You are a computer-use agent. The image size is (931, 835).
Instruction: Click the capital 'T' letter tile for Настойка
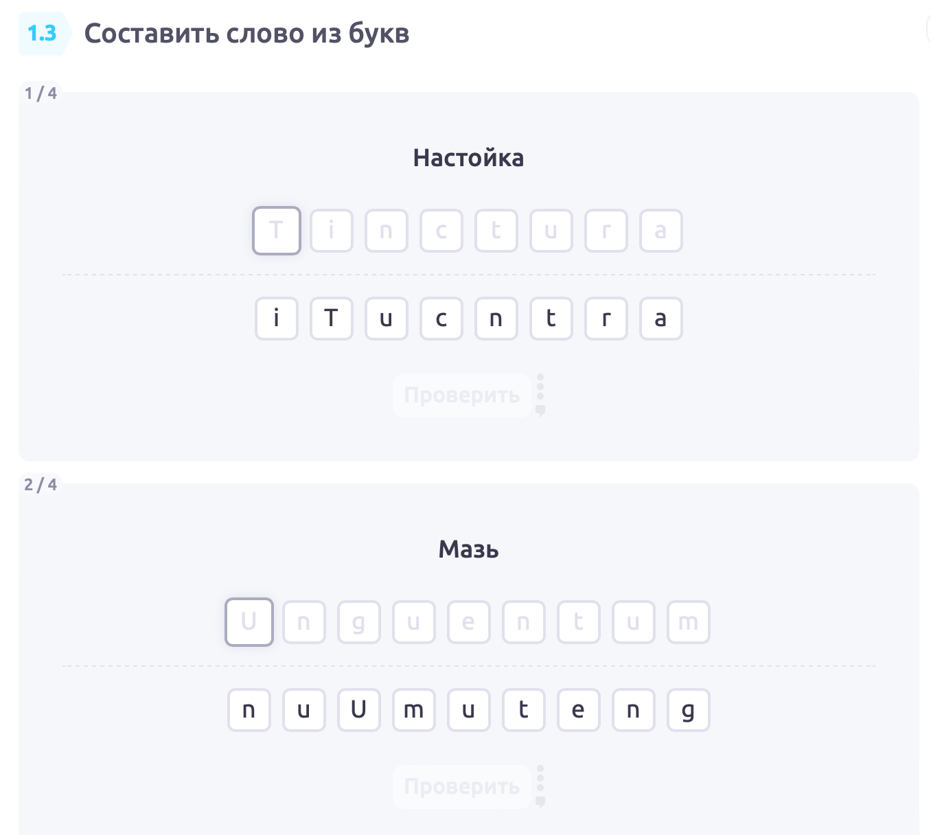point(332,319)
